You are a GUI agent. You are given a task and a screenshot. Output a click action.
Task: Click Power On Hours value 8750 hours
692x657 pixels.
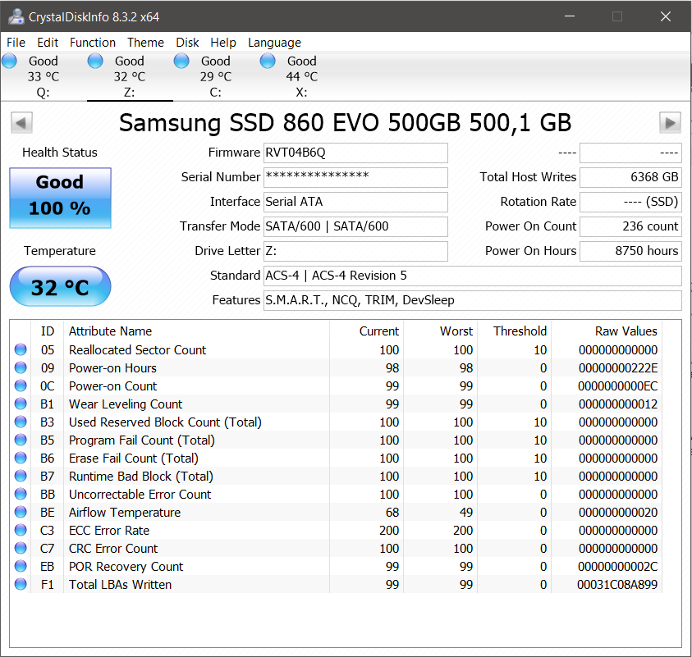[x=630, y=251]
